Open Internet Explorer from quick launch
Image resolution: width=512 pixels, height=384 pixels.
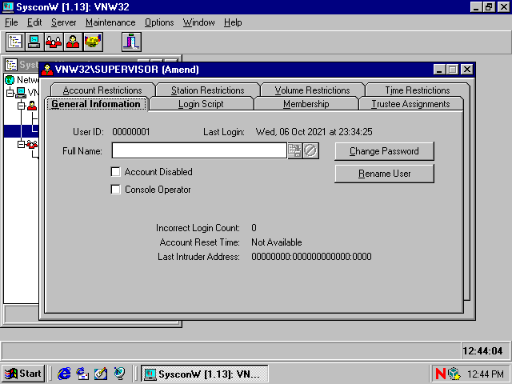coord(64,374)
